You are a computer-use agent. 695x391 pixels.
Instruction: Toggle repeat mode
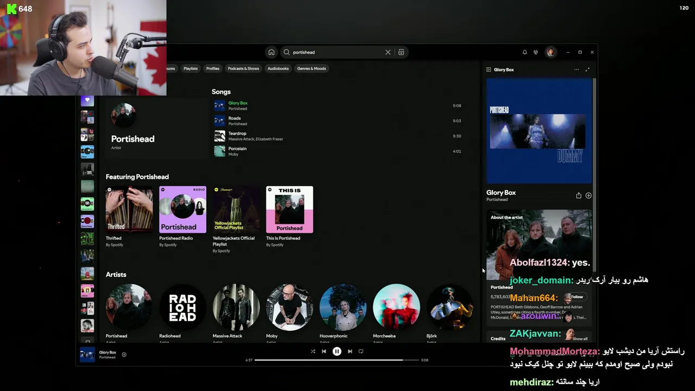pos(361,351)
